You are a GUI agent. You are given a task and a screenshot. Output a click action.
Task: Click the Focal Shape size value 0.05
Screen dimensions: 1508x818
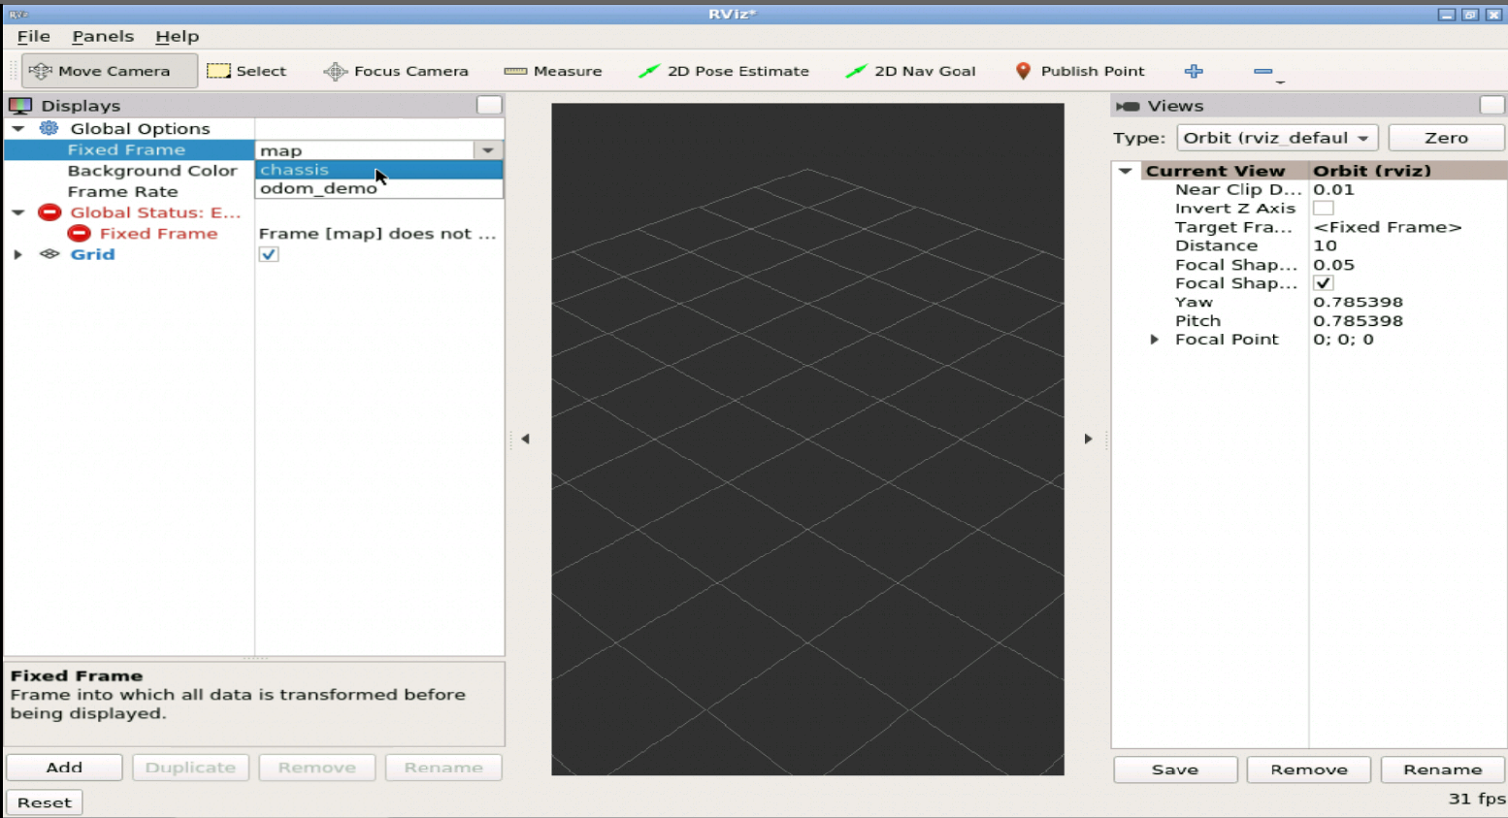click(x=1333, y=265)
